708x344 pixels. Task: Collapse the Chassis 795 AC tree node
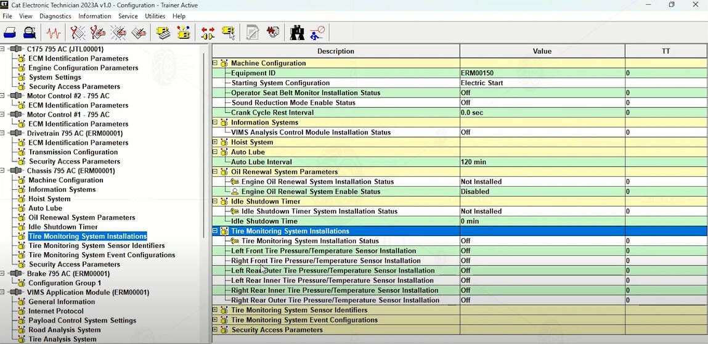[3, 171]
